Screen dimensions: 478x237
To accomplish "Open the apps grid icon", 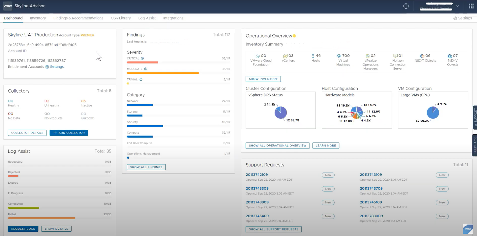I will click(x=471, y=6).
